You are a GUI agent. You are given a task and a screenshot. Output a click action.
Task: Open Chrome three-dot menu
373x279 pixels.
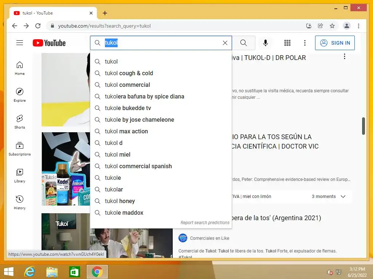click(359, 26)
